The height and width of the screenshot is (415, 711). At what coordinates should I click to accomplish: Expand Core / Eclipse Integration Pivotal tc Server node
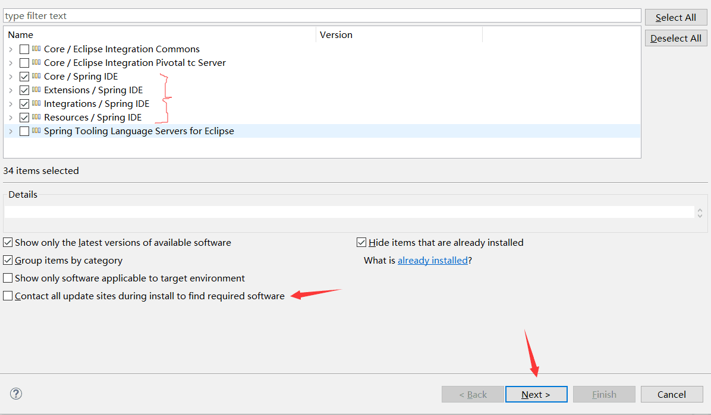point(11,62)
